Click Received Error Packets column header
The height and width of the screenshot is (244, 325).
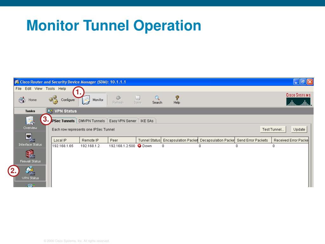click(x=290, y=140)
